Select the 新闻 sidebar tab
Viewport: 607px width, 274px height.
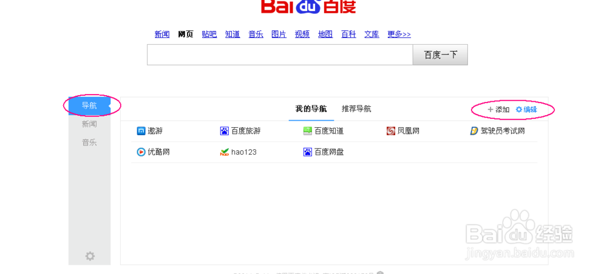click(89, 124)
